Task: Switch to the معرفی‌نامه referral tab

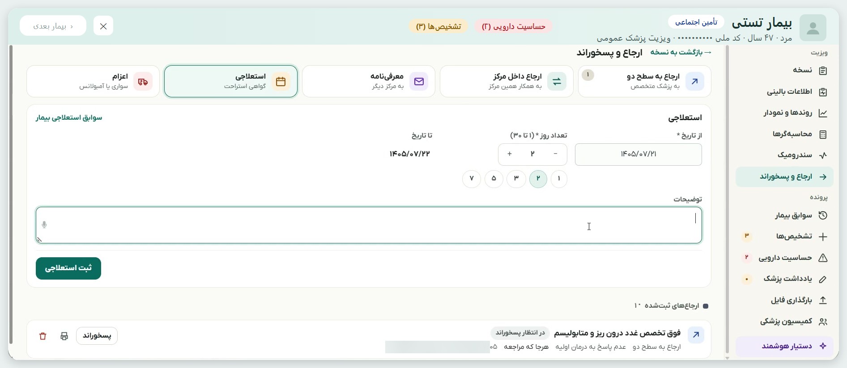Action: click(369, 81)
